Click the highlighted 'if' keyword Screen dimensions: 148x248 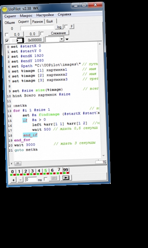click(25, 121)
